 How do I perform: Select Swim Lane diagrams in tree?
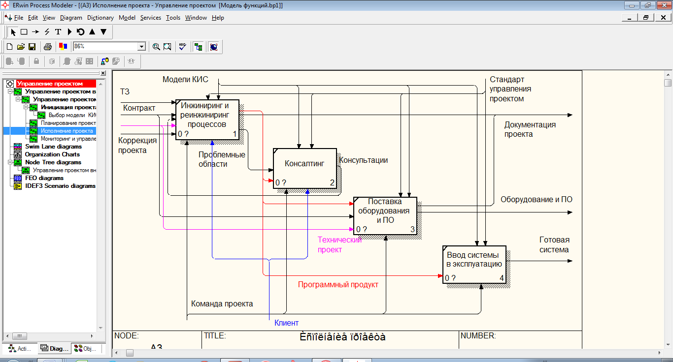(x=53, y=147)
